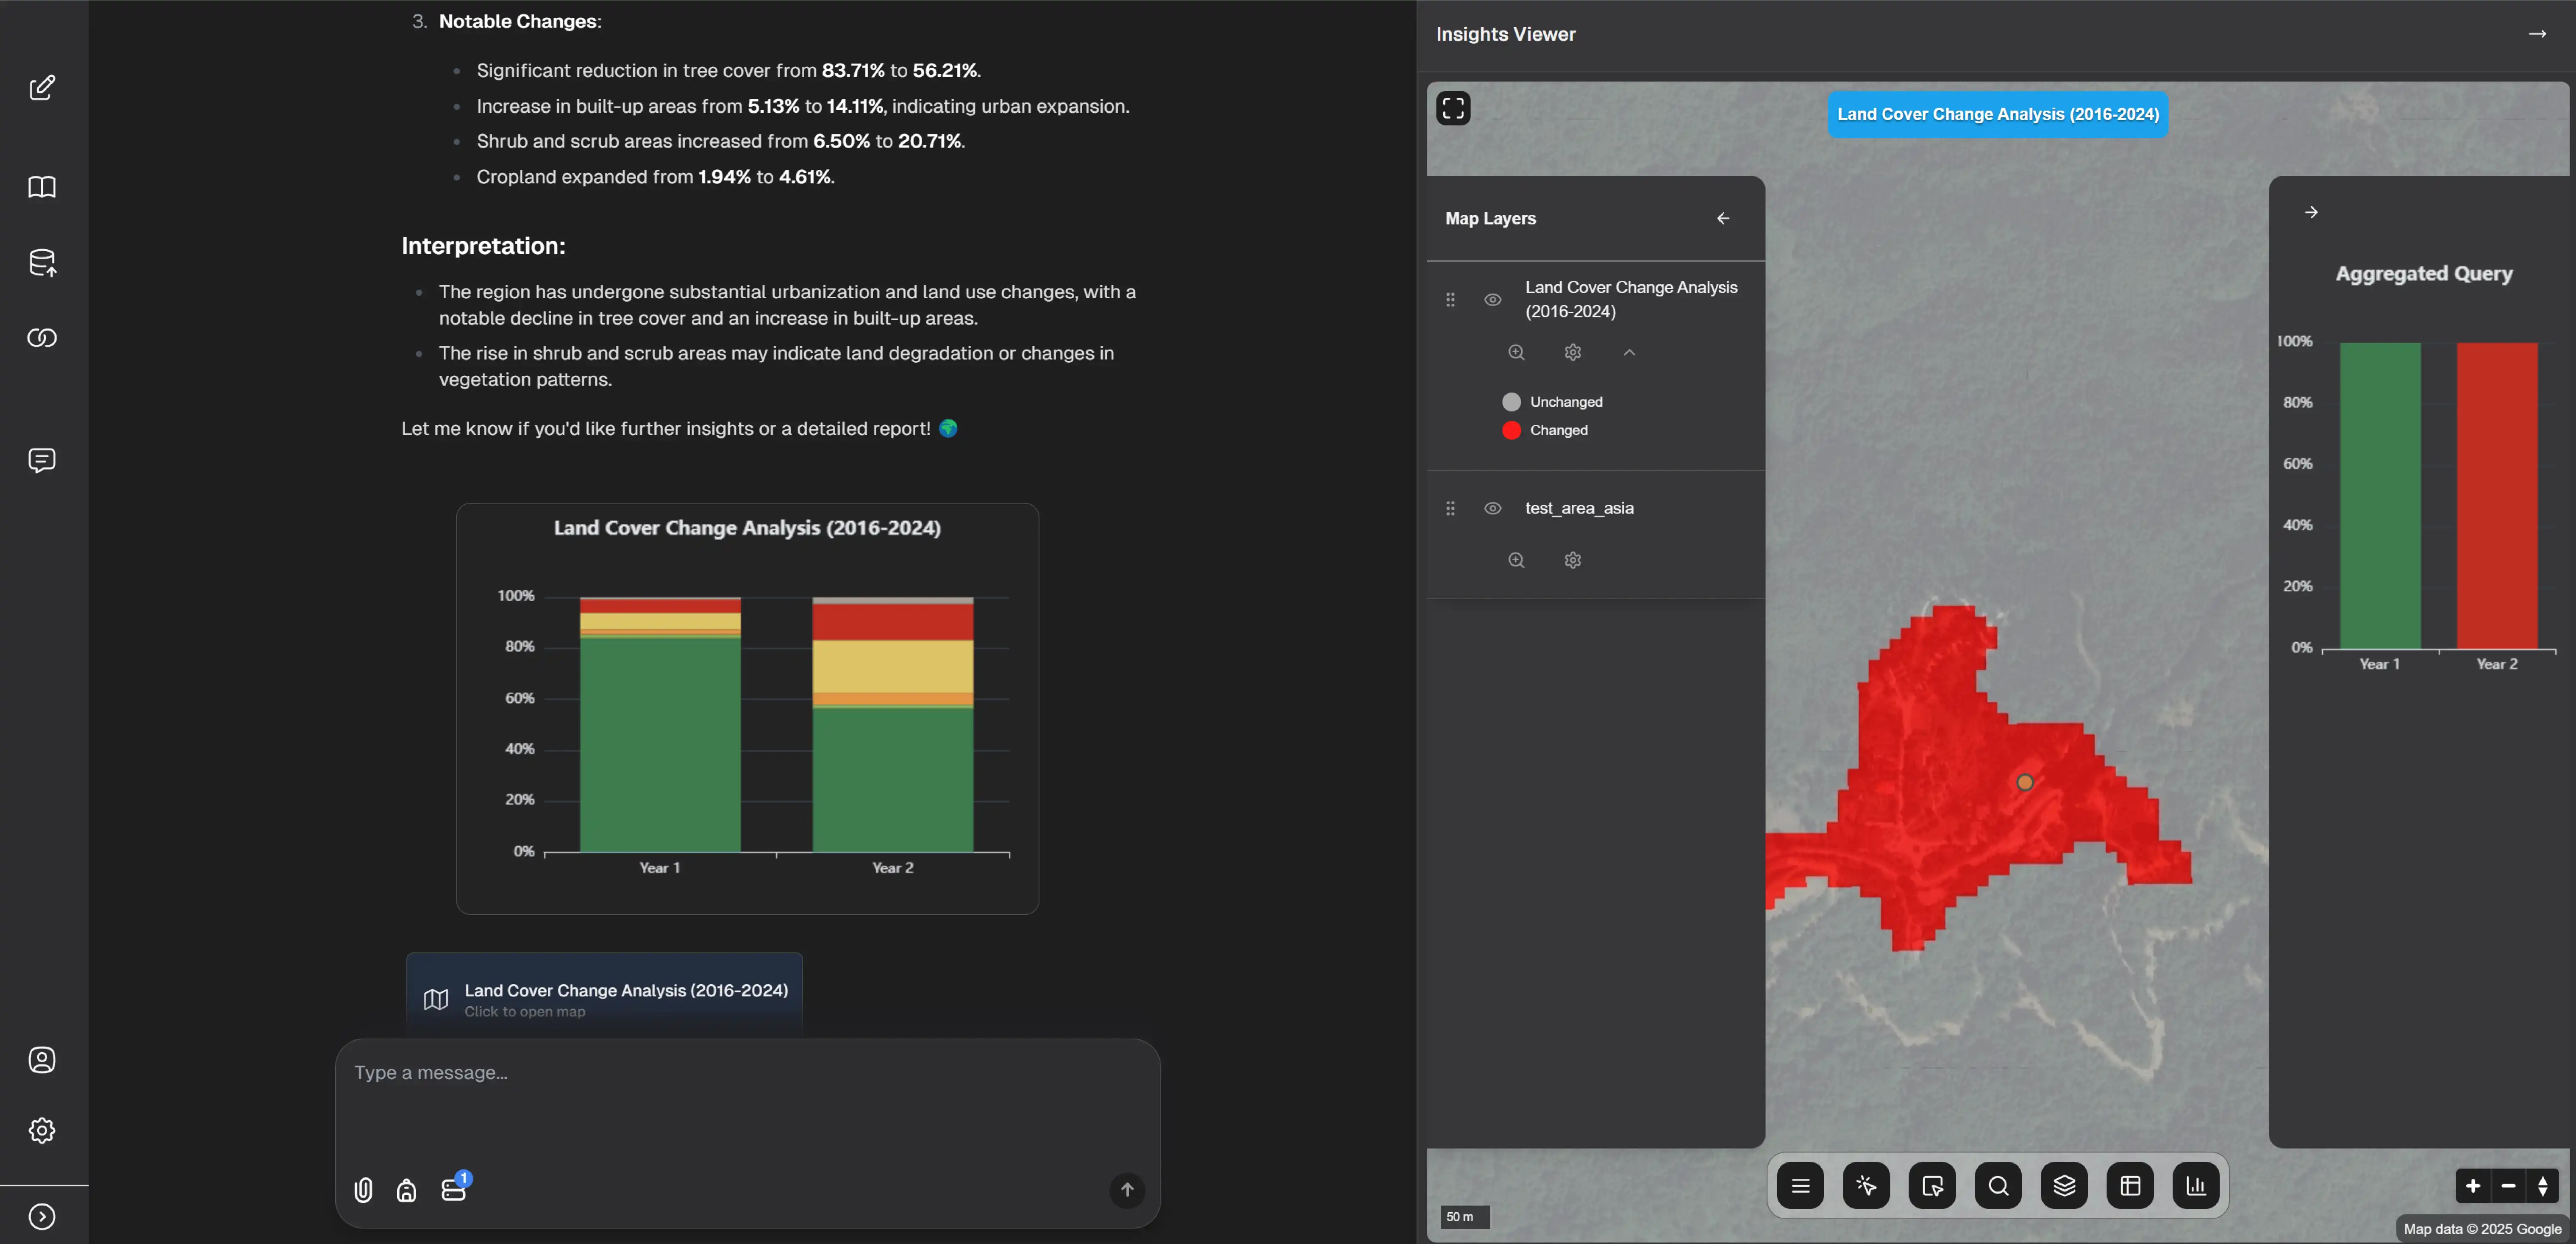Click the zoom in control on the map
This screenshot has width=2576, height=1244.
(2473, 1186)
